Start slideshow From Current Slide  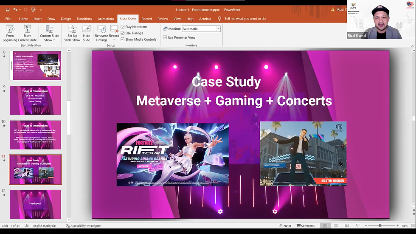pos(27,33)
